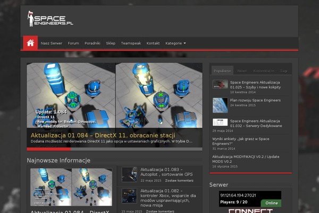Open Nasz Serwer menu item
319x213 pixels.
click(x=51, y=43)
